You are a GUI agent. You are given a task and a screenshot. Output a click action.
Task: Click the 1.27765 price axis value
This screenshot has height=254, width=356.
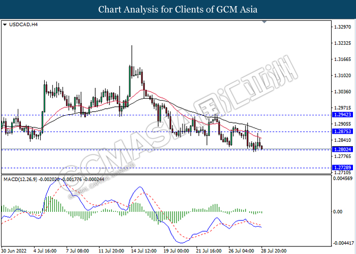click(343, 156)
